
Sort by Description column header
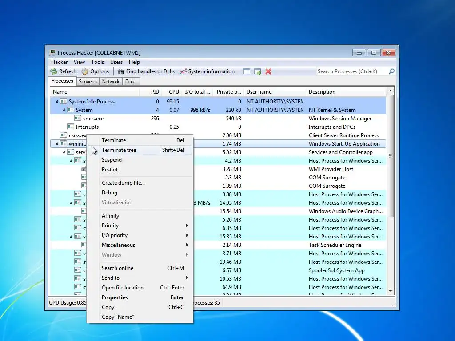click(x=346, y=92)
